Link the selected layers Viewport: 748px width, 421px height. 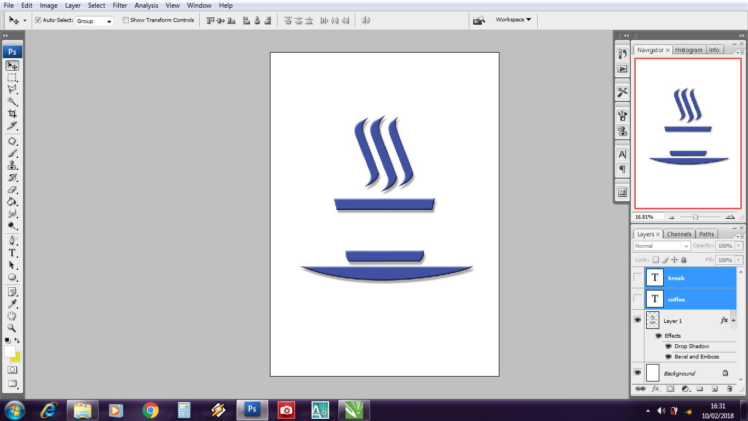point(640,389)
